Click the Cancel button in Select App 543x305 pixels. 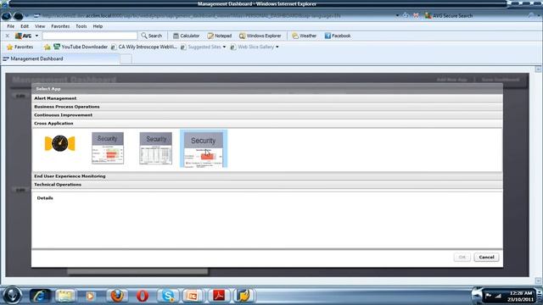click(x=486, y=257)
